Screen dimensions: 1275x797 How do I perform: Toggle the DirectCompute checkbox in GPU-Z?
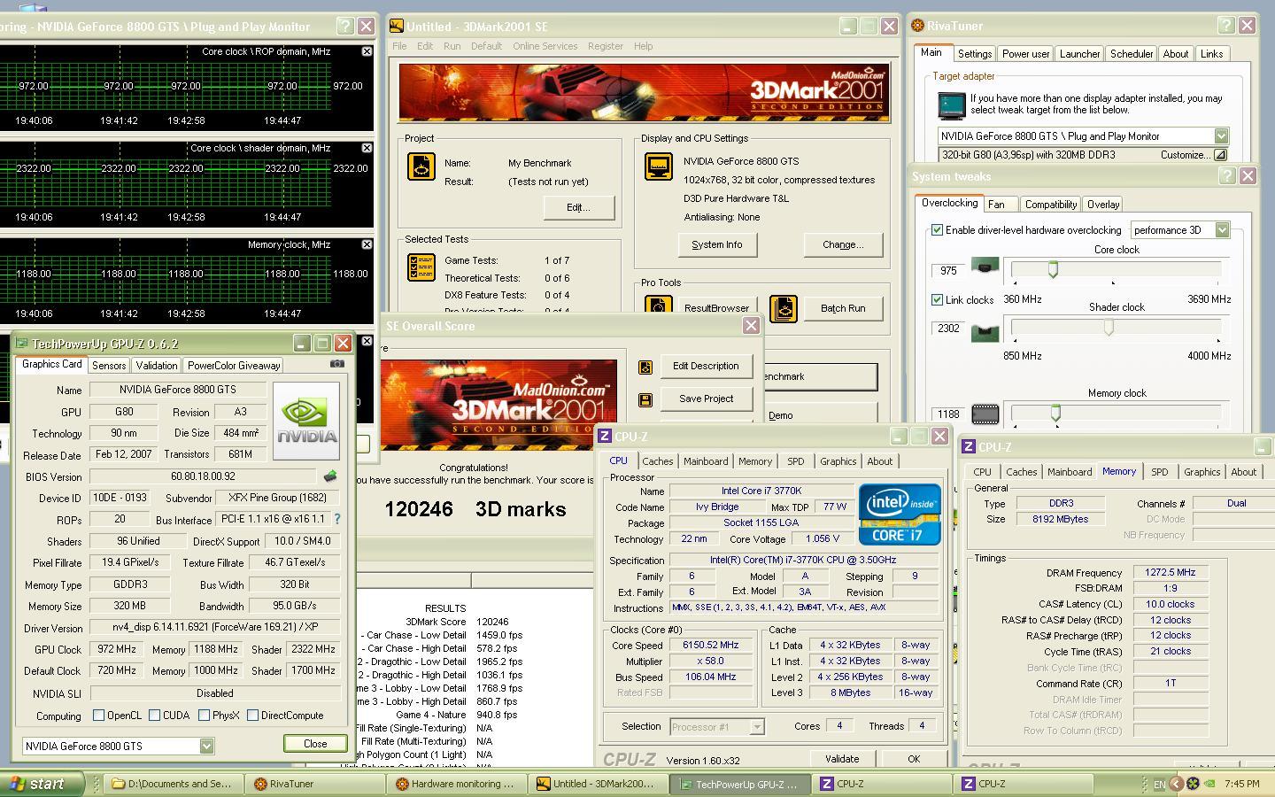coord(252,715)
